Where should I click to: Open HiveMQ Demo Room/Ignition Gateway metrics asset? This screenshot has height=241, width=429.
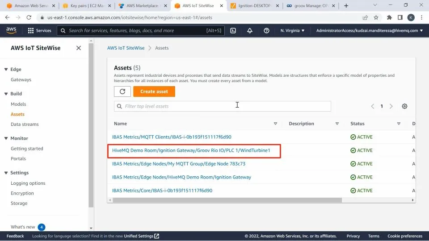[181, 177]
